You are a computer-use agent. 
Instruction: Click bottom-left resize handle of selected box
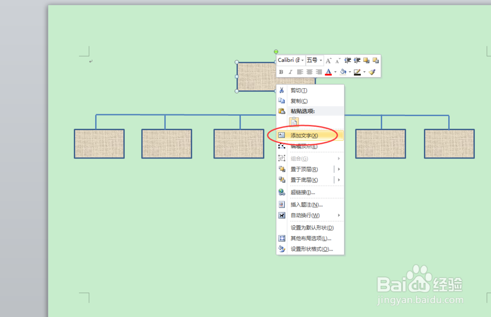(x=237, y=91)
